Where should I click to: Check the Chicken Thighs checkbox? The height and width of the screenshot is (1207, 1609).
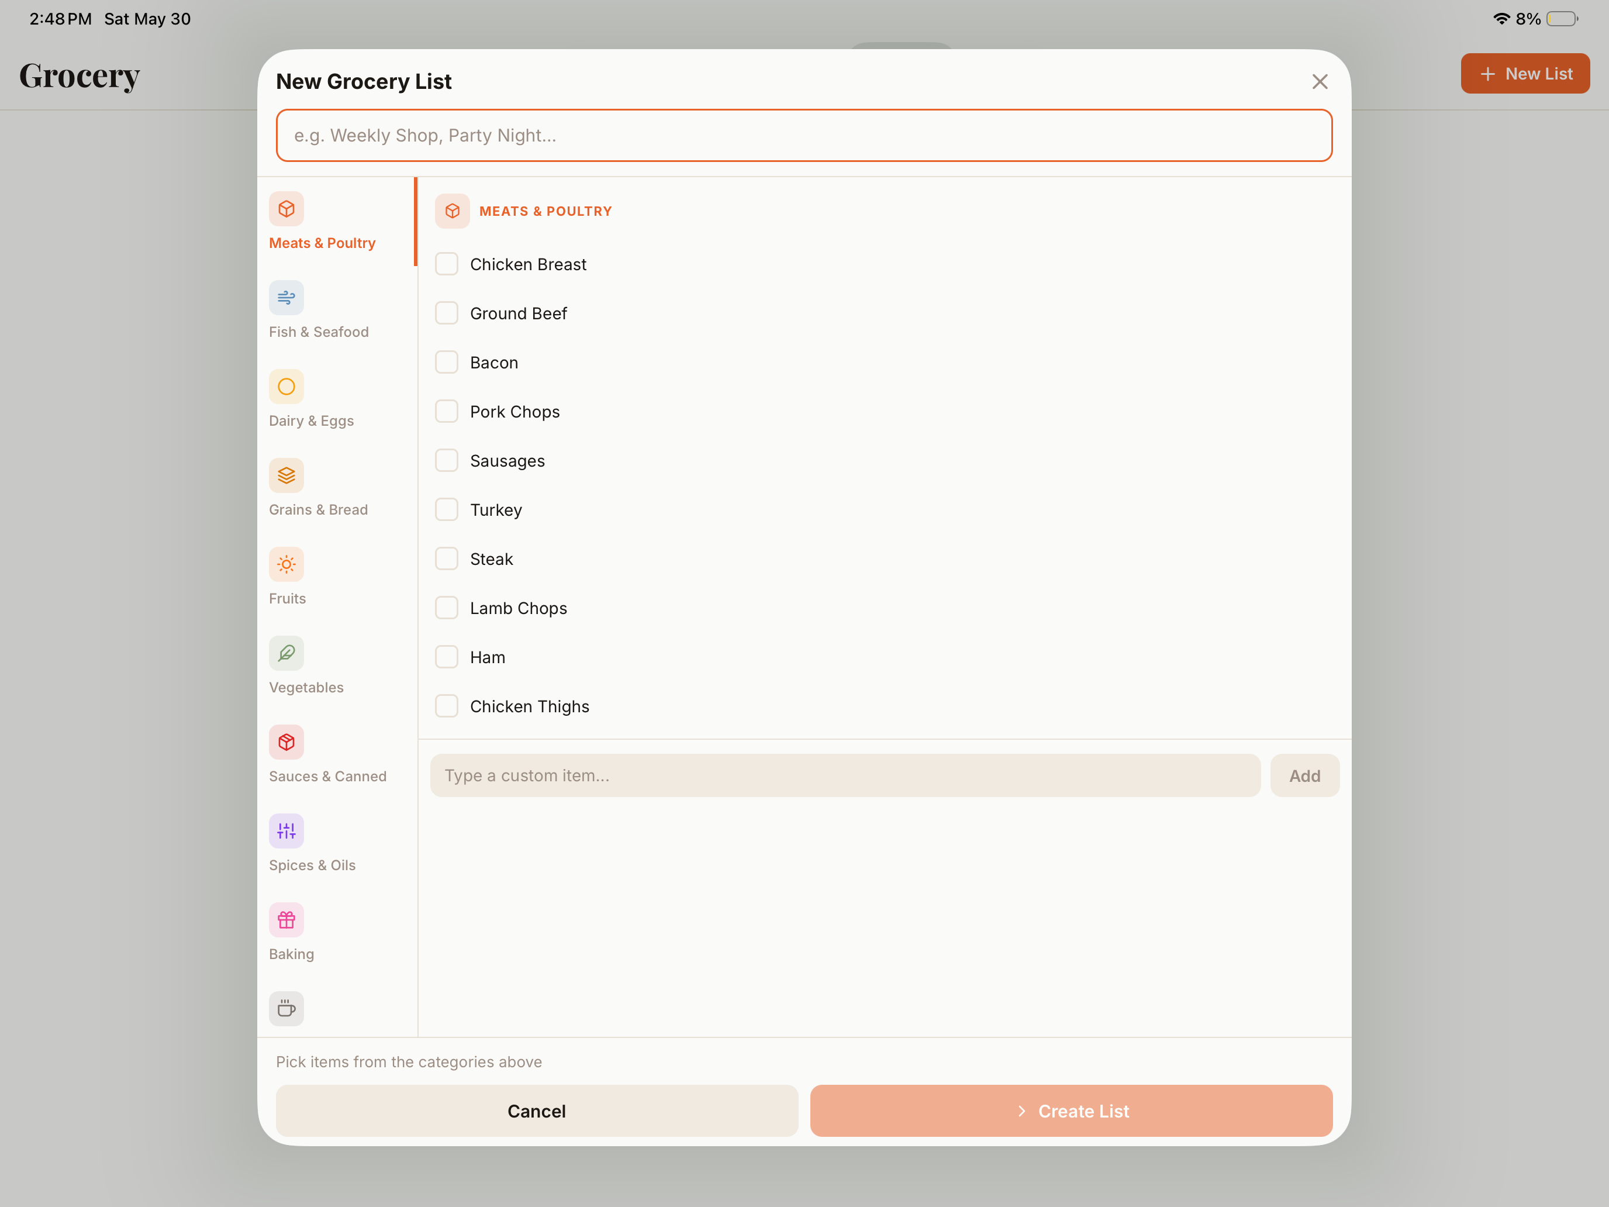[446, 706]
